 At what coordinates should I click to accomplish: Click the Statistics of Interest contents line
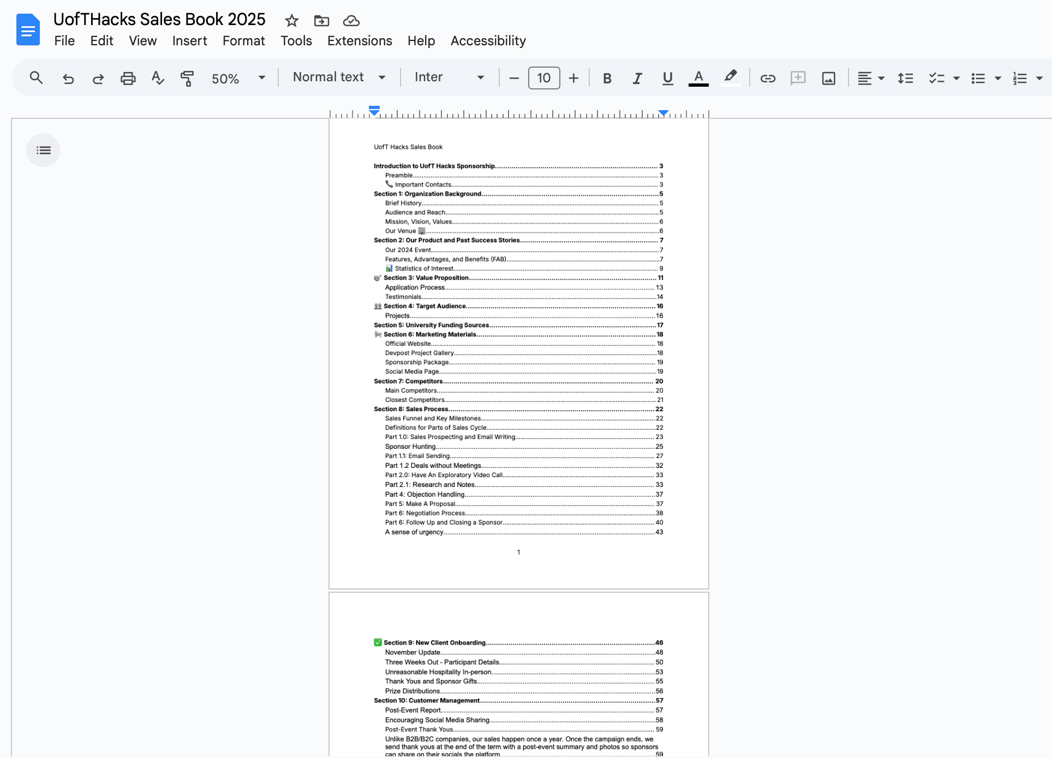point(524,268)
